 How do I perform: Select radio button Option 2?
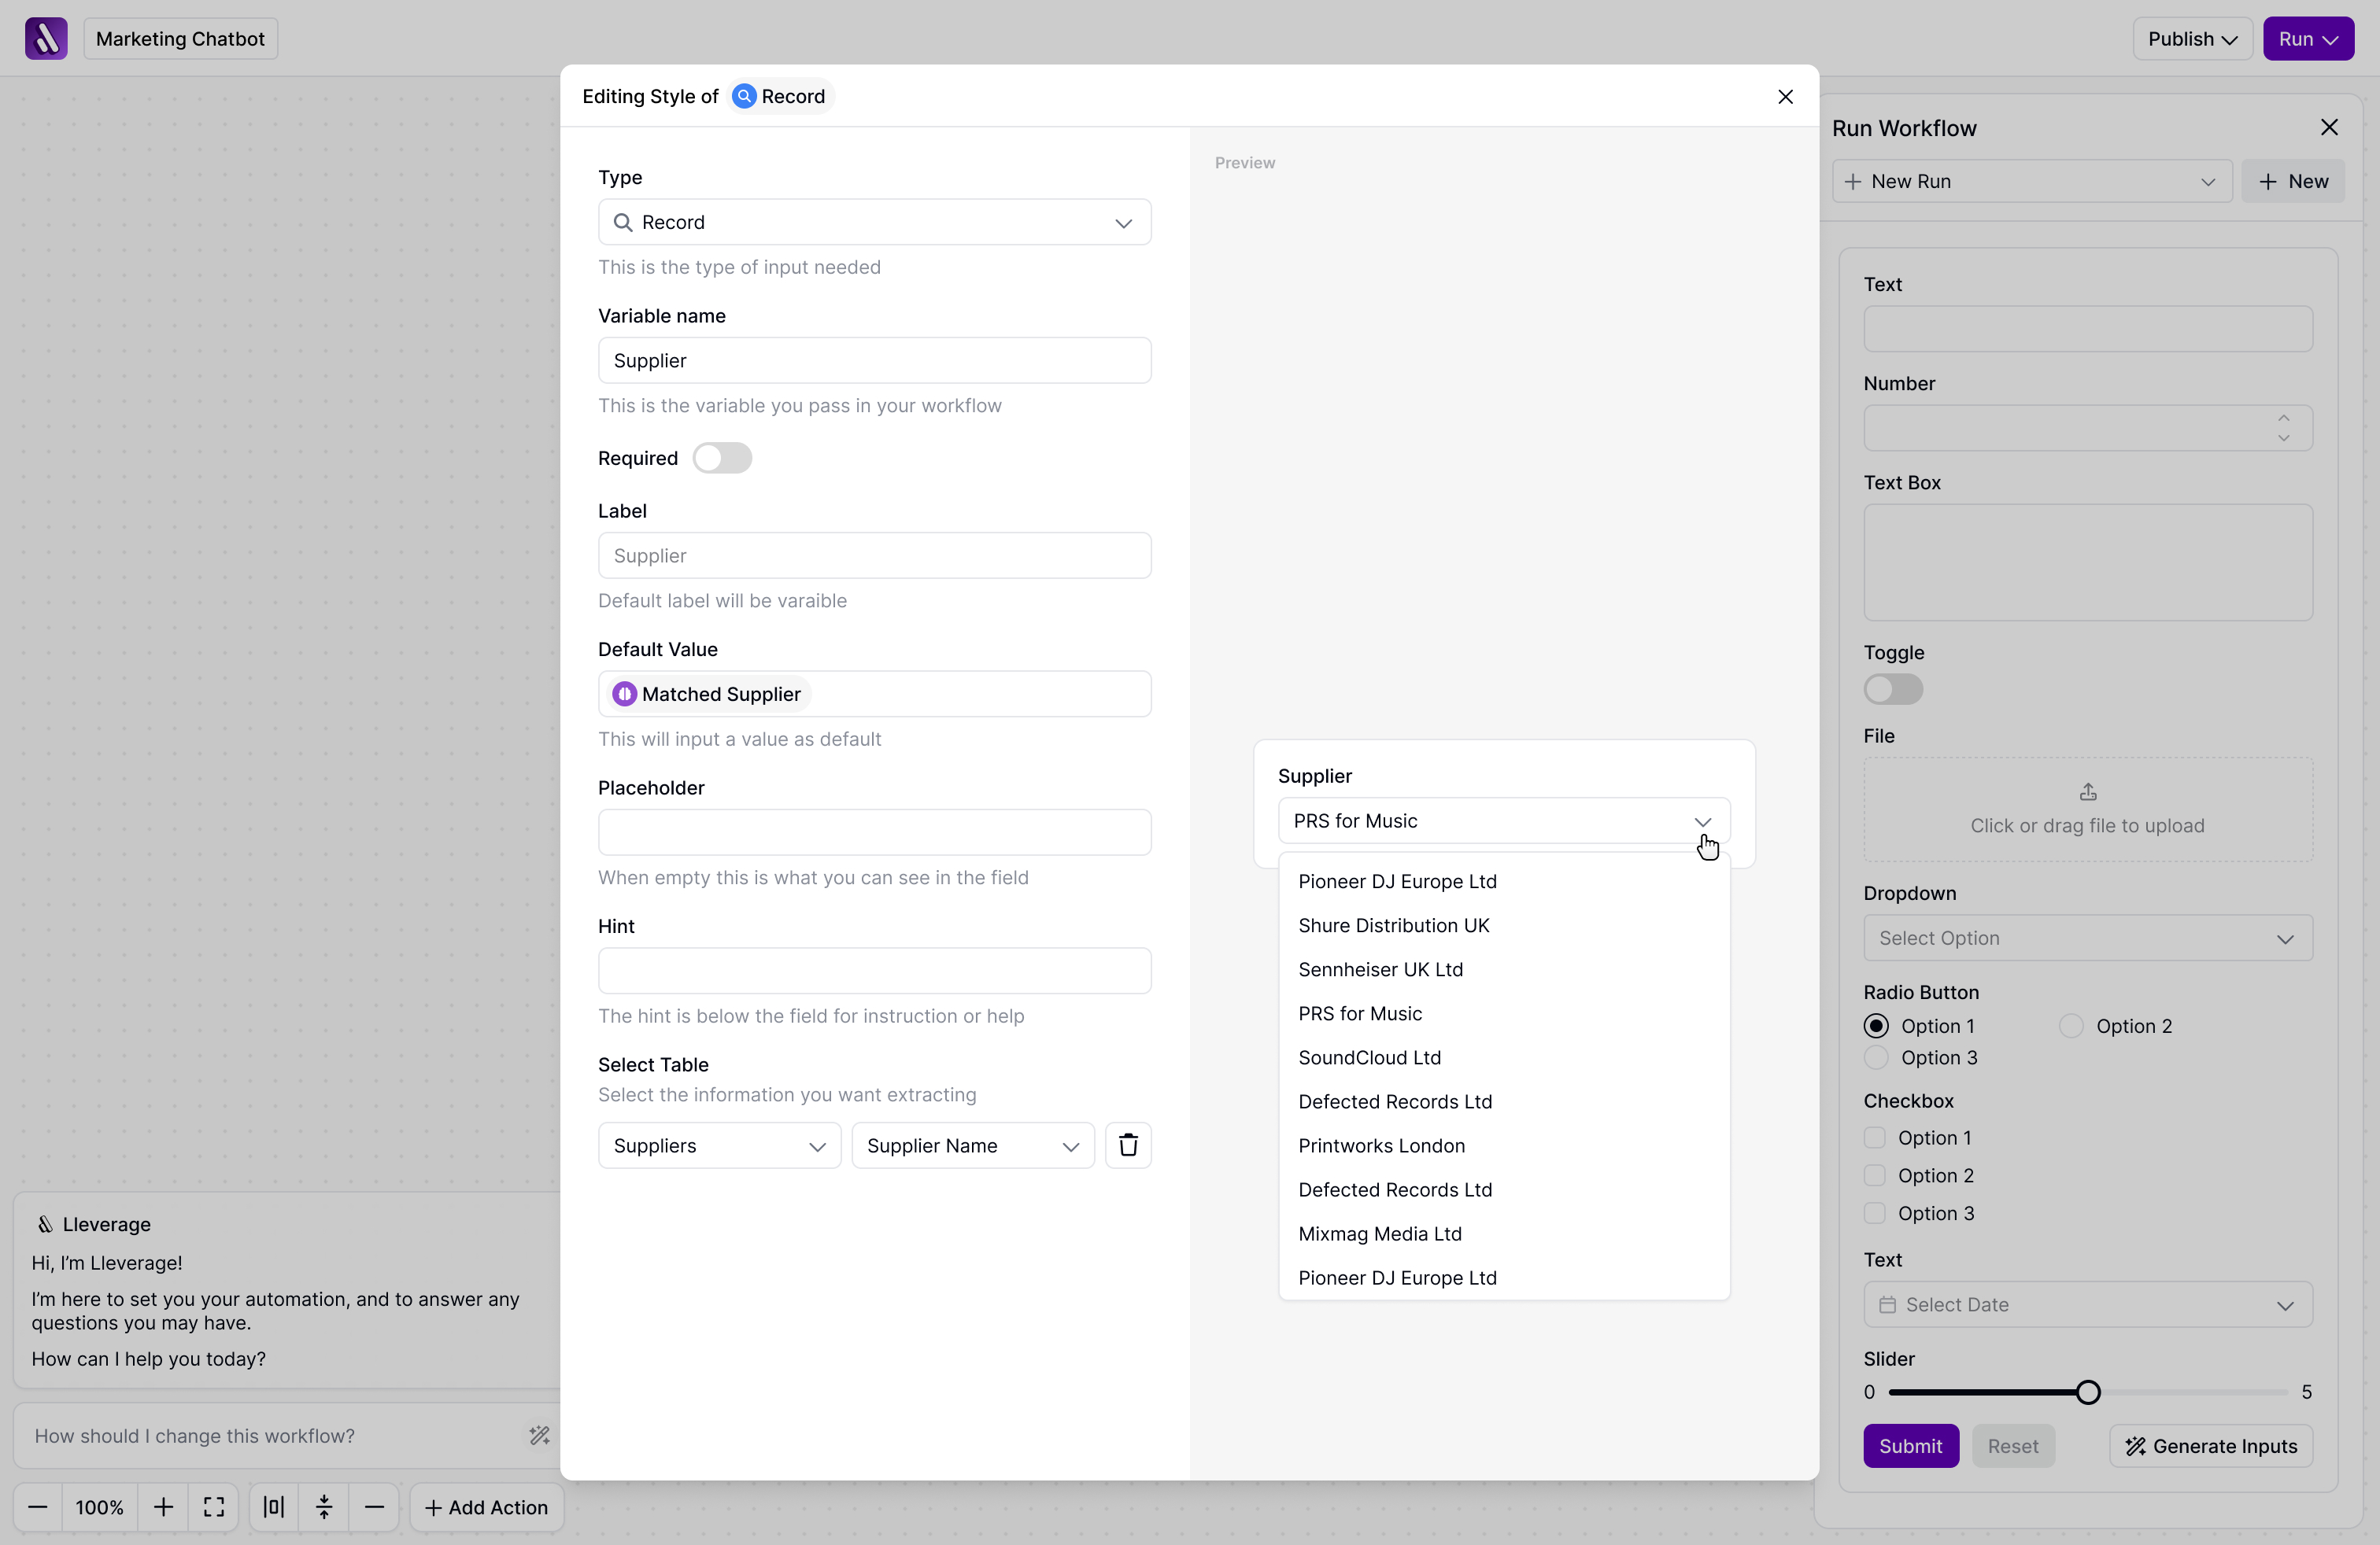pos(2071,1025)
